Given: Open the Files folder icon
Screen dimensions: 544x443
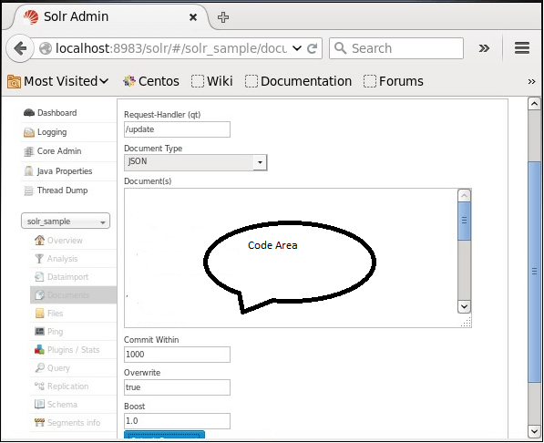Looking at the screenshot, I should (x=39, y=314).
